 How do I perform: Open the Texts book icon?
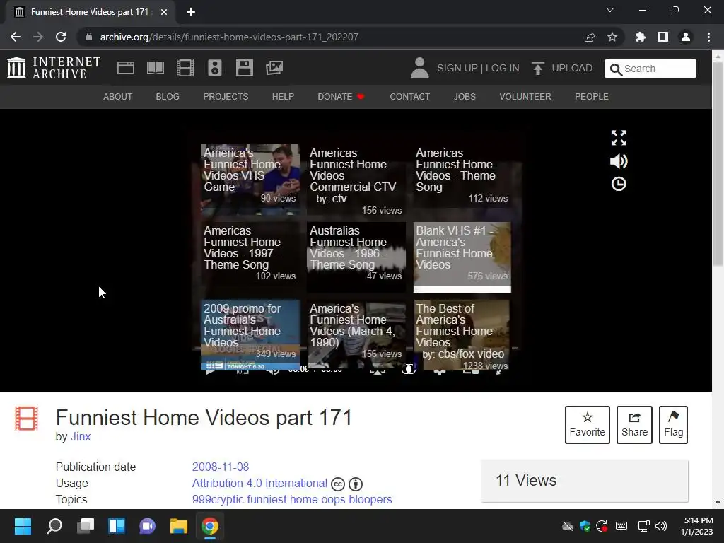pos(155,68)
